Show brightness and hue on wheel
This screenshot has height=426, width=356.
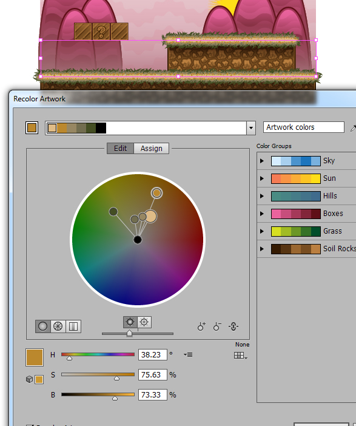coord(130,322)
